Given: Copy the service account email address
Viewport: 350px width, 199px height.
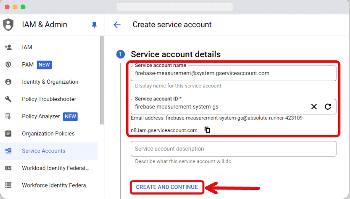Looking at the screenshot, I should pos(207,130).
